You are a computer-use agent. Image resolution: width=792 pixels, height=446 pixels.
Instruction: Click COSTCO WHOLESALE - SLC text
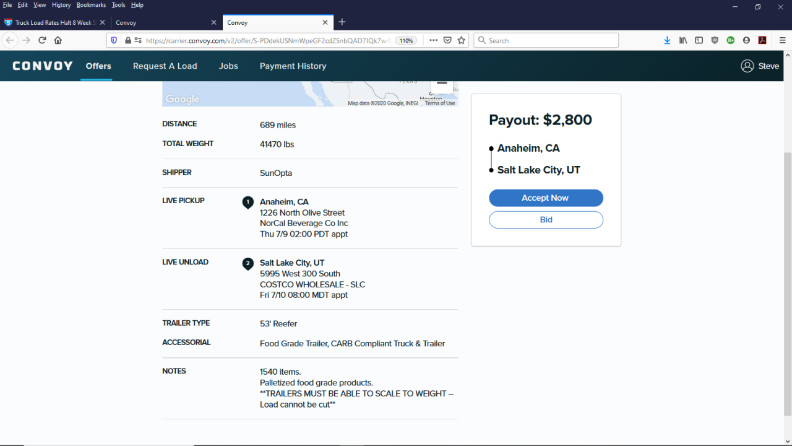(312, 284)
